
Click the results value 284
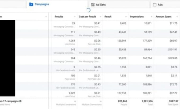[73, 58]
